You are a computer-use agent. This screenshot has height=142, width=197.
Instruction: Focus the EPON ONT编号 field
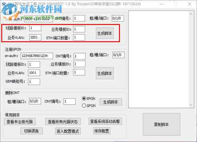(x=79, y=18)
